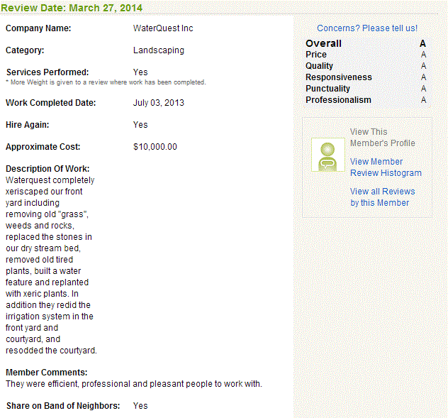
Task: Click the Punctuality rating grade
Action: click(423, 89)
